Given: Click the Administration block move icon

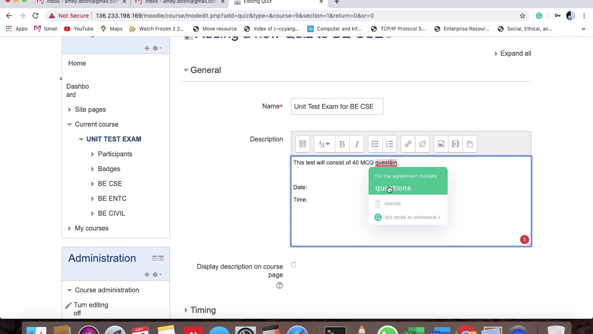Looking at the screenshot, I should pos(147,275).
